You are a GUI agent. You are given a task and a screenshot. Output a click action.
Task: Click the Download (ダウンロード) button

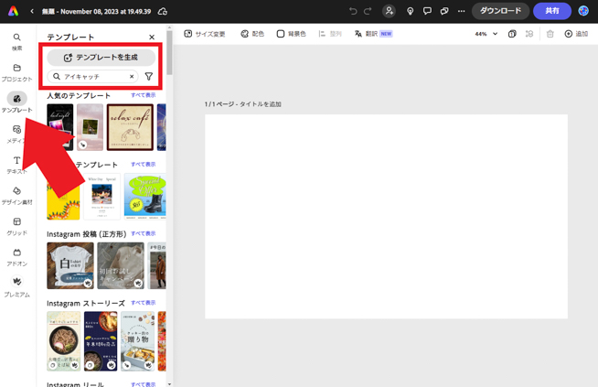point(500,11)
